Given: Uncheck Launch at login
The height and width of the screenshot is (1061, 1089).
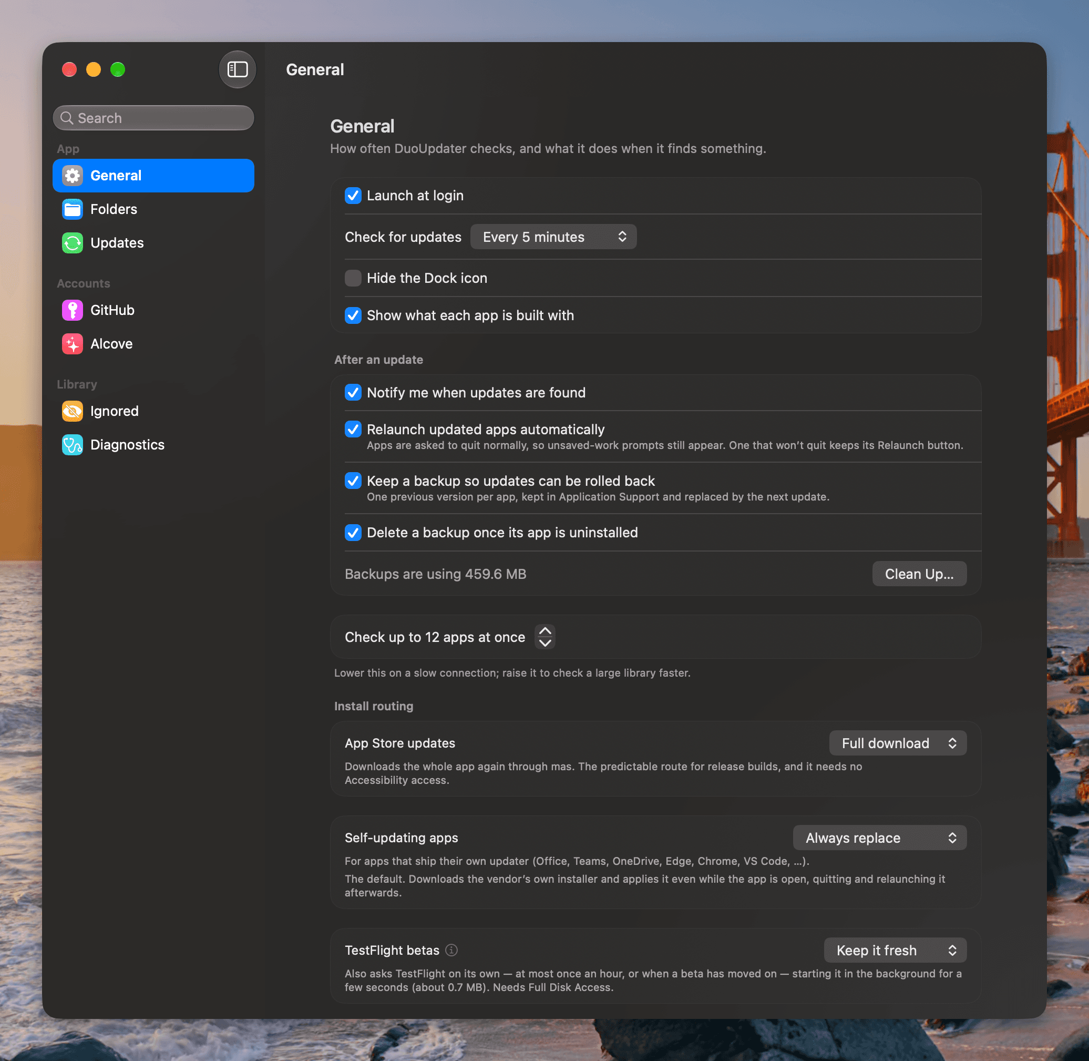Looking at the screenshot, I should tap(353, 196).
